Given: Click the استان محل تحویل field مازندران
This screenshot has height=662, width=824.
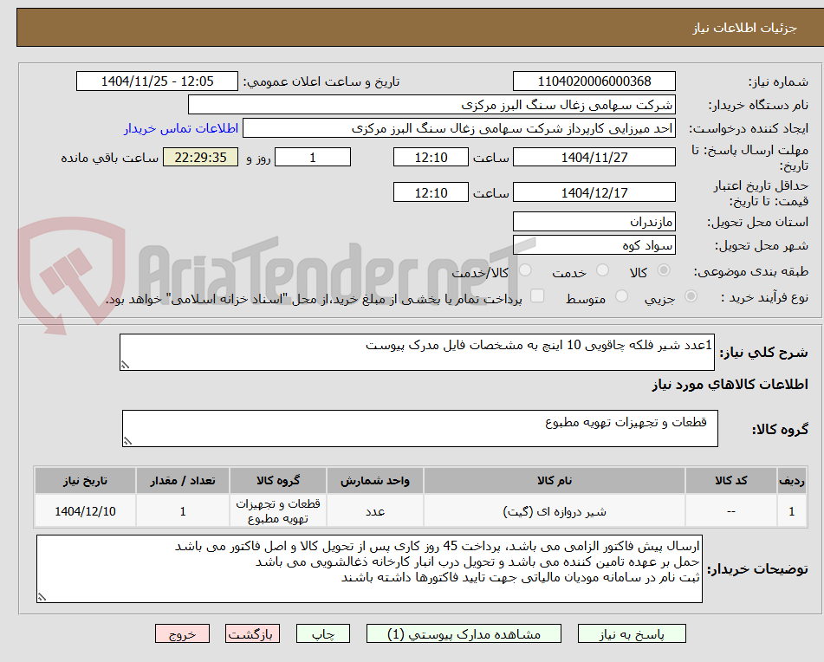Looking at the screenshot, I should point(594,222).
